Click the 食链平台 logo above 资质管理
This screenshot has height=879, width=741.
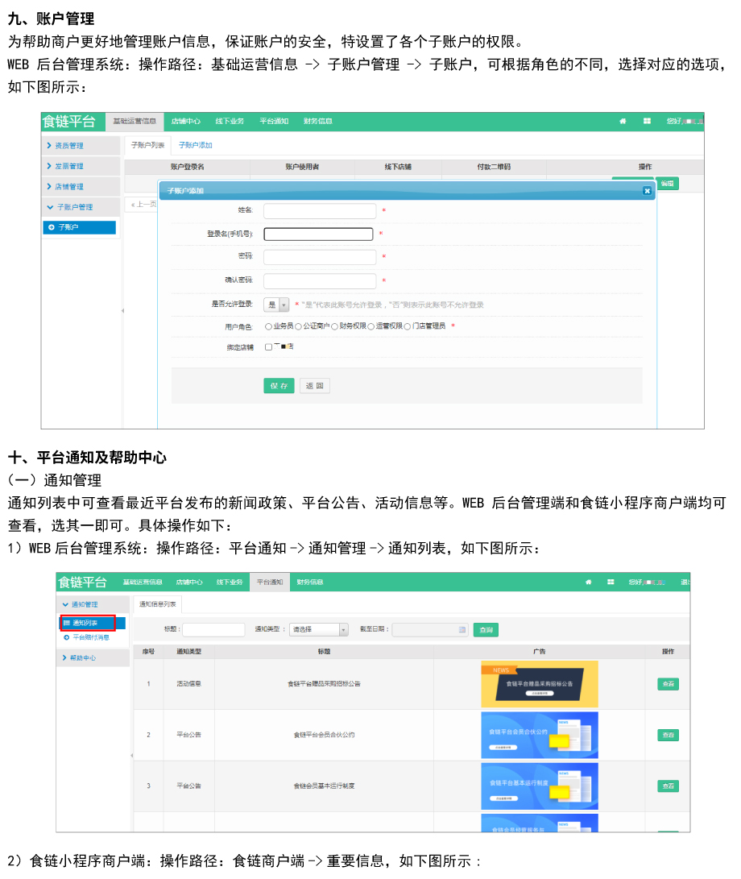point(70,122)
